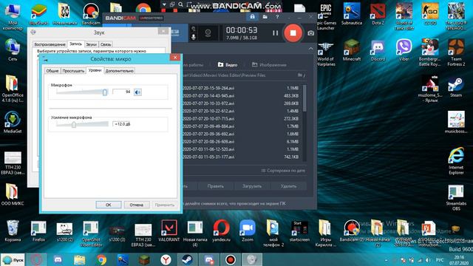Image resolution: width=473 pixels, height=266 pixels.
Task: Switch to Bandicam recorder in the taskbar
Action: (x=231, y=259)
